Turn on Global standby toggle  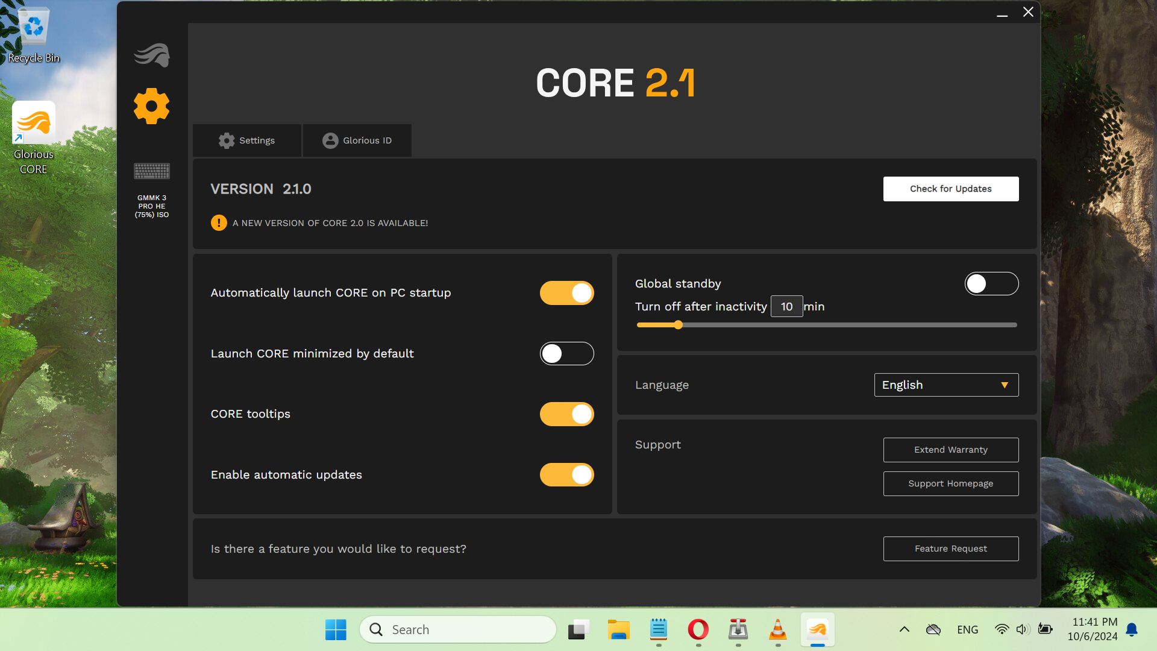pos(991,284)
